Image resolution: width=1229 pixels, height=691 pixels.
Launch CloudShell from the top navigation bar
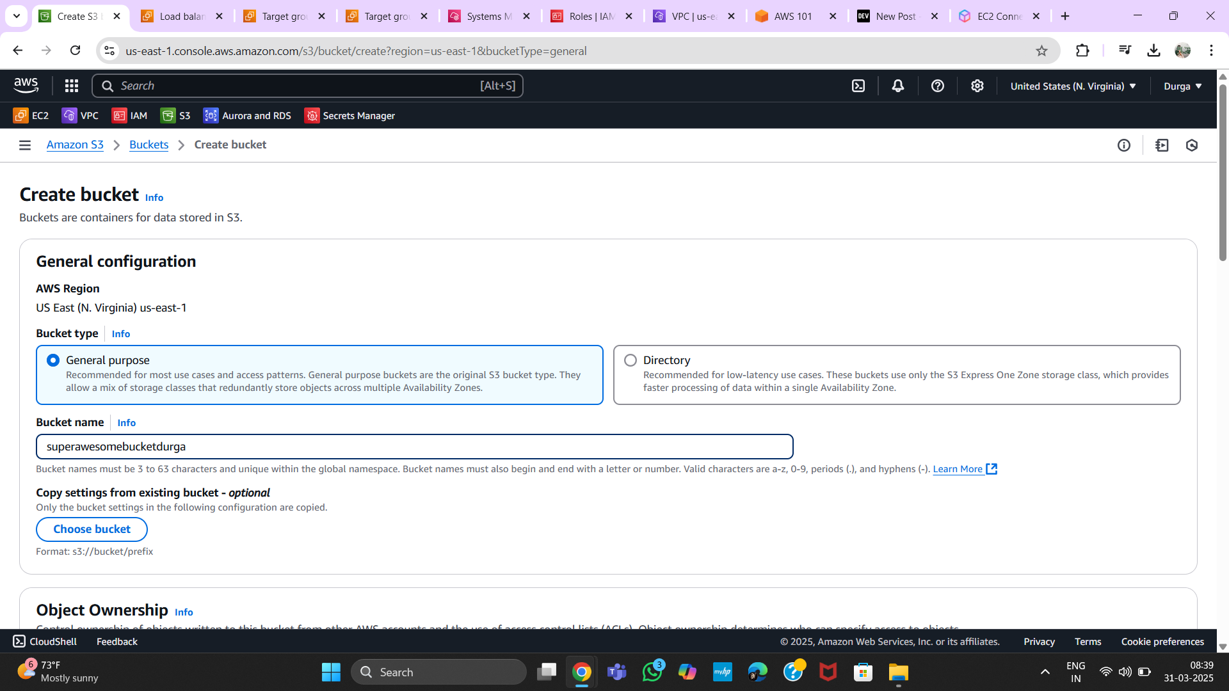858,86
